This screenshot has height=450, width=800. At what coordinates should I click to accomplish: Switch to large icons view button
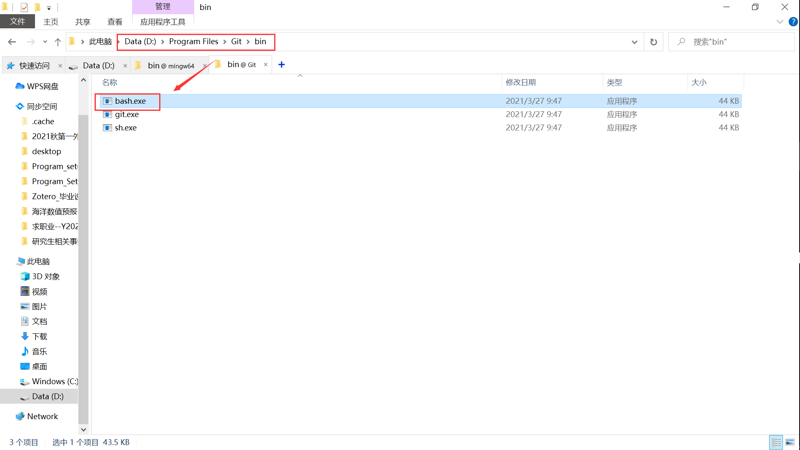tap(790, 442)
